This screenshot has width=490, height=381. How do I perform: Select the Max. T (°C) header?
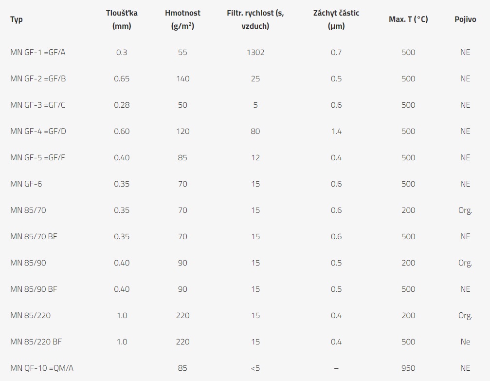[x=408, y=19]
